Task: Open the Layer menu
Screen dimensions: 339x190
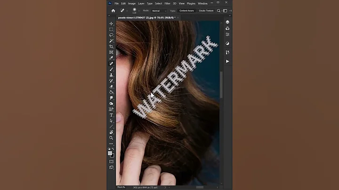Action: (x=141, y=3)
